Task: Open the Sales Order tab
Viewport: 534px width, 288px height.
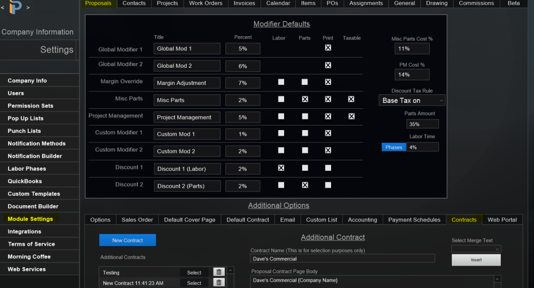Action: coord(137,220)
